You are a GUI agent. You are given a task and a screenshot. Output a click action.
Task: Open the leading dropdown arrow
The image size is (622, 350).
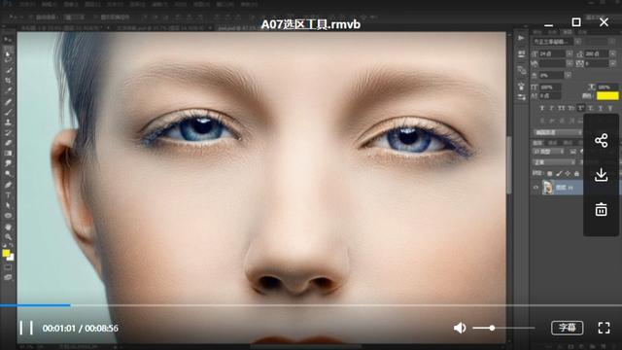coord(613,53)
